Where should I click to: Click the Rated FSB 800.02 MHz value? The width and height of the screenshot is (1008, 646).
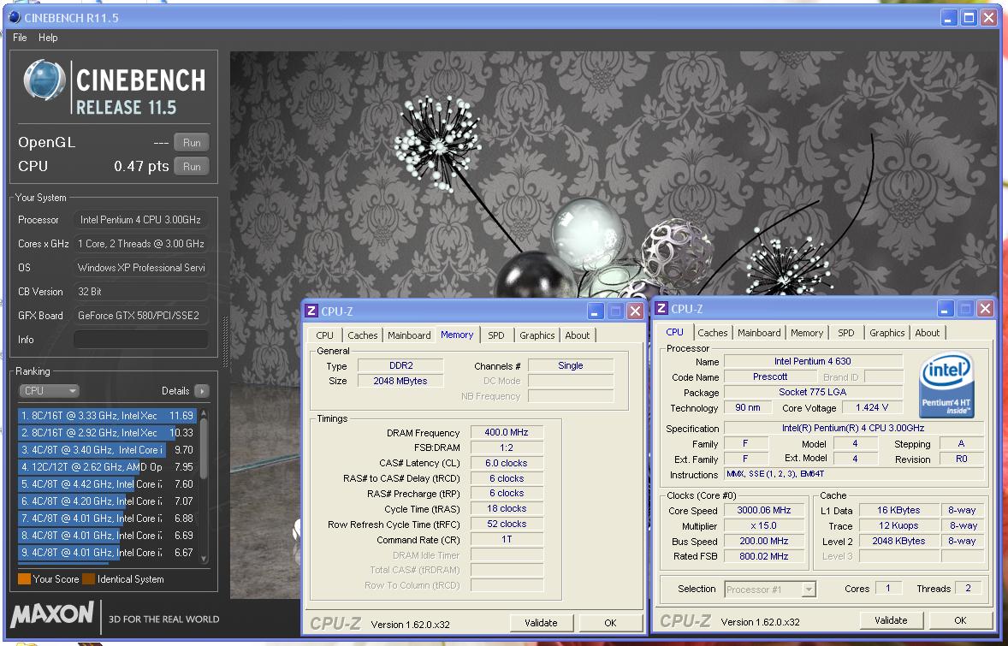765,556
